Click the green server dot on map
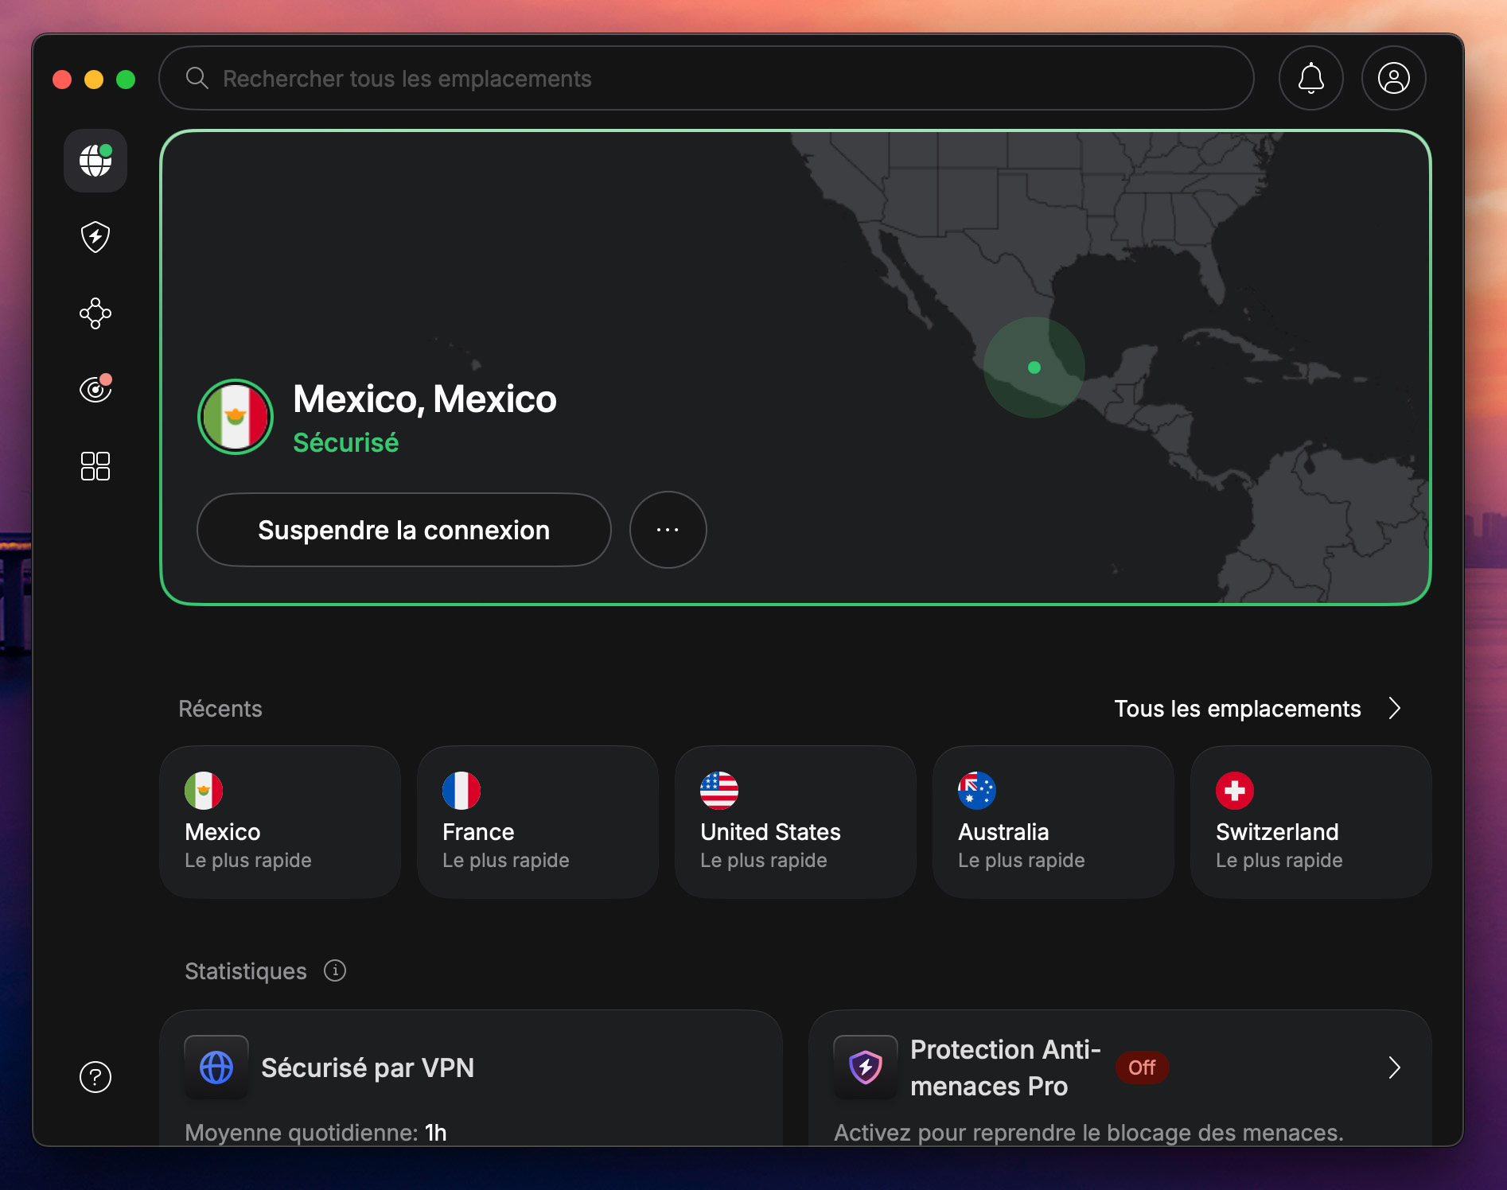 point(1034,367)
